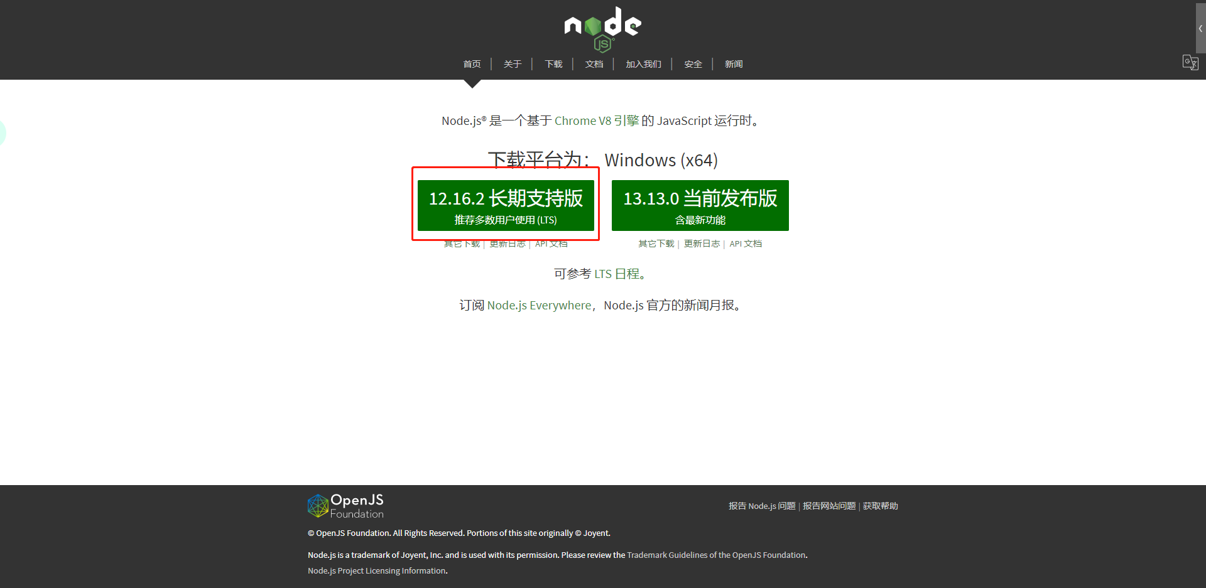The width and height of the screenshot is (1206, 588).
Task: Open 文档 nav item
Action: [x=594, y=64]
